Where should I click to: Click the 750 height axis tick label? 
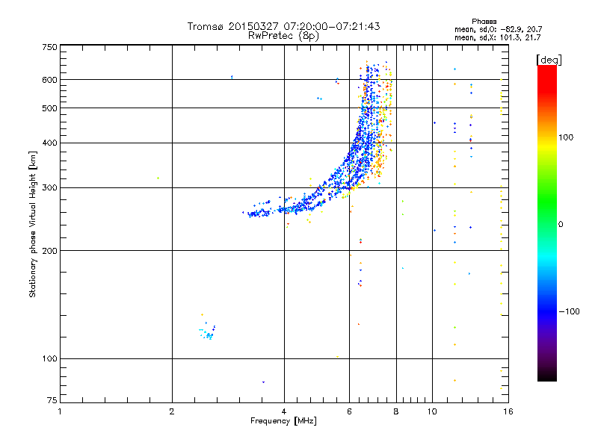tap(49, 47)
